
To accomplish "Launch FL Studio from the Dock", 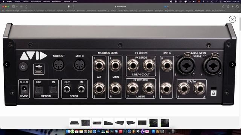I will 134,131.
